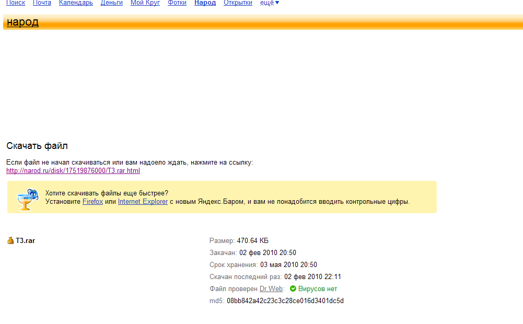523x324 pixels.
Task: Click the file size 470.64 КБ
Action: click(x=252, y=241)
